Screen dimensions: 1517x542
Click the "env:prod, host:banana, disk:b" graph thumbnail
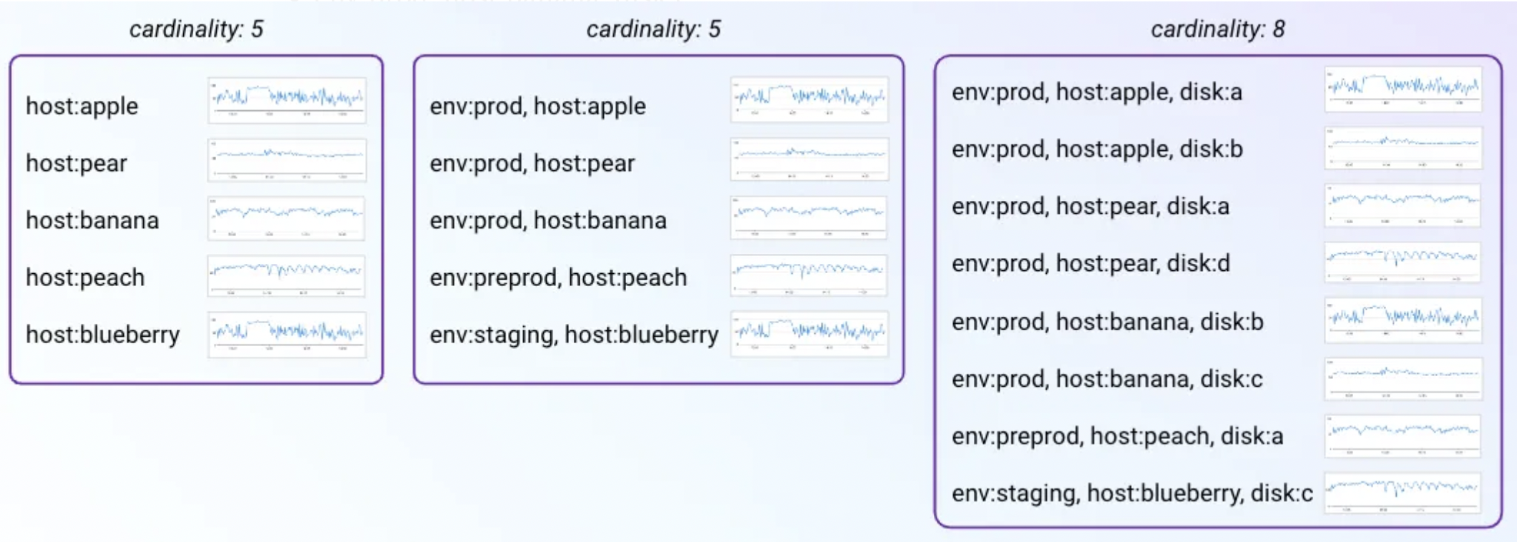coord(1403,320)
